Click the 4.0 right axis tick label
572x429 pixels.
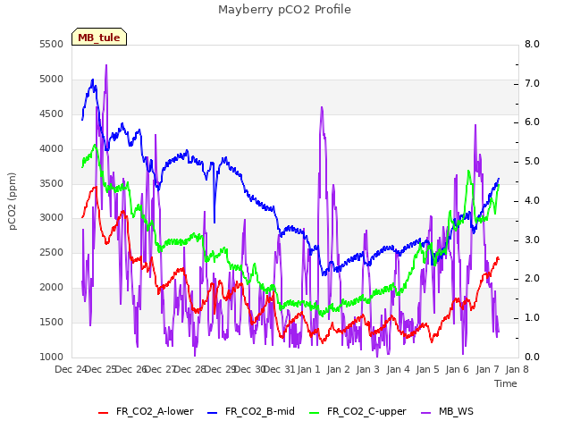point(532,200)
